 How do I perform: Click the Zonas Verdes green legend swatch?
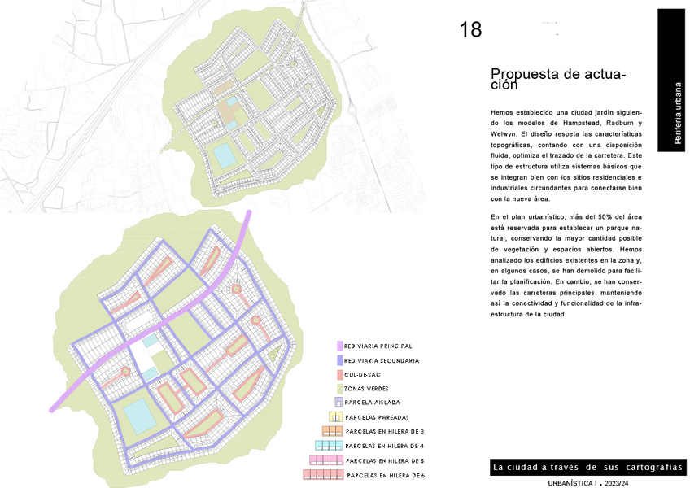pos(340,389)
